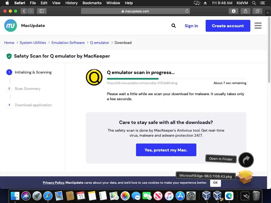Open Calendar in the Dock
The height and width of the screenshot is (203, 271).
81,196
